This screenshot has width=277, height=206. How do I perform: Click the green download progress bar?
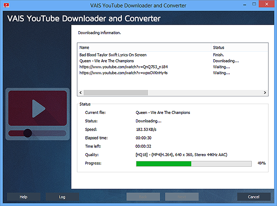coord(194,164)
